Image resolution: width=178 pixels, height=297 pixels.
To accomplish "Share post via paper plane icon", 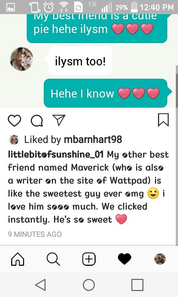I will pos(59,120).
